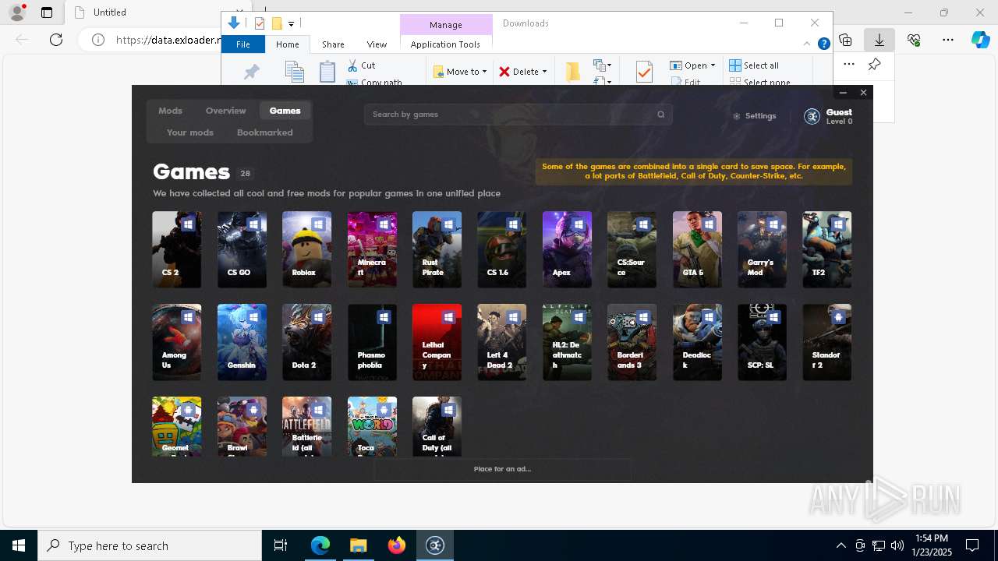
Task: Pick the Lethal Company game card
Action: [x=437, y=342]
